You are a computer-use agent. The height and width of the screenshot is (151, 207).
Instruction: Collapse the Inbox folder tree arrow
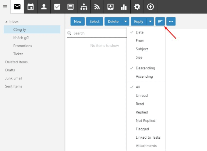click(x=6, y=22)
